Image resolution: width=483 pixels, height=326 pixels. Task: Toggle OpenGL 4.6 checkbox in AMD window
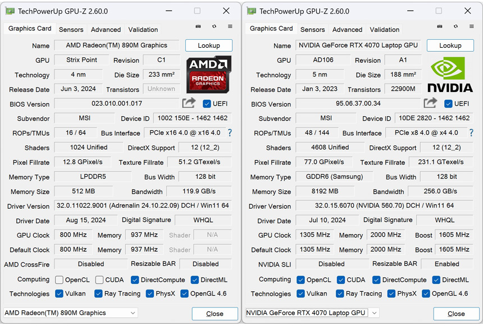click(x=184, y=293)
